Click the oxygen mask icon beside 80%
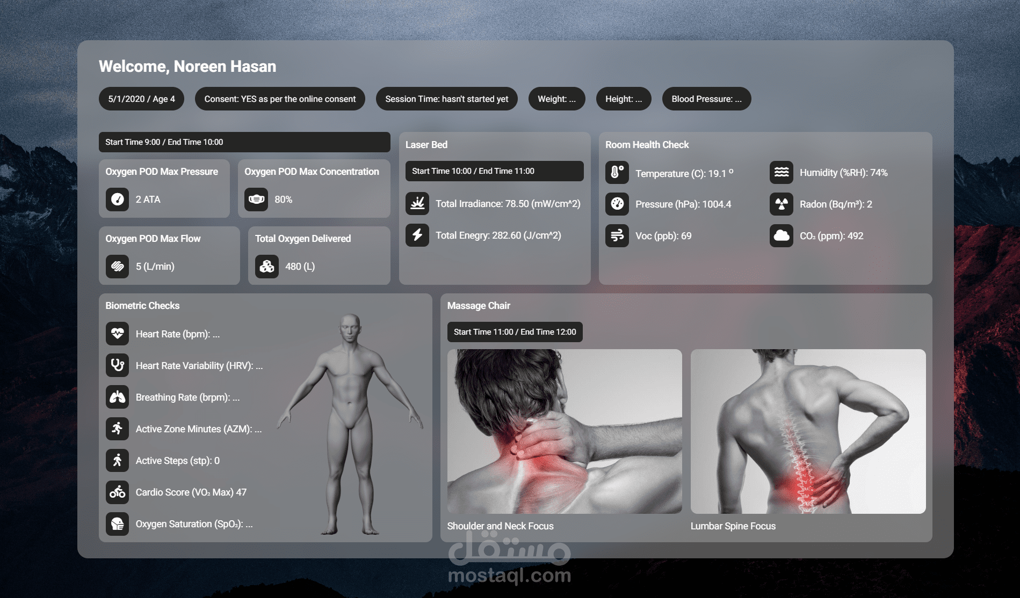This screenshot has height=598, width=1020. 256,200
